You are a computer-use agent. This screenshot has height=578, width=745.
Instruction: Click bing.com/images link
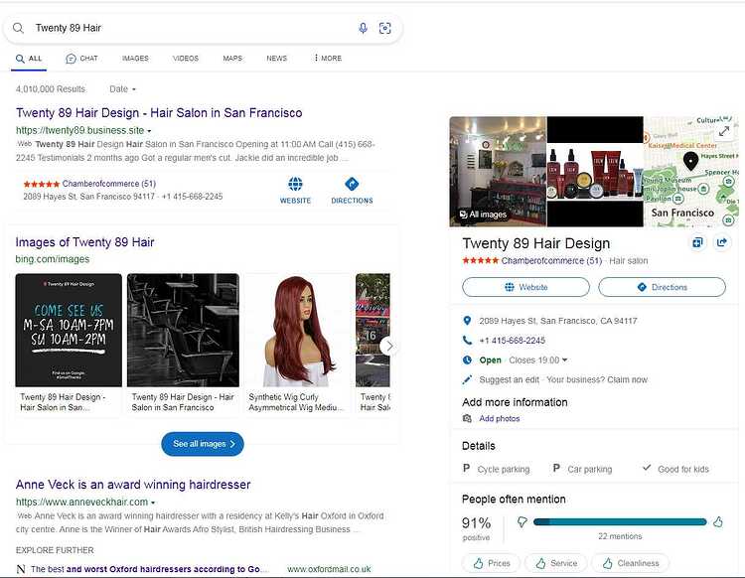pos(53,259)
